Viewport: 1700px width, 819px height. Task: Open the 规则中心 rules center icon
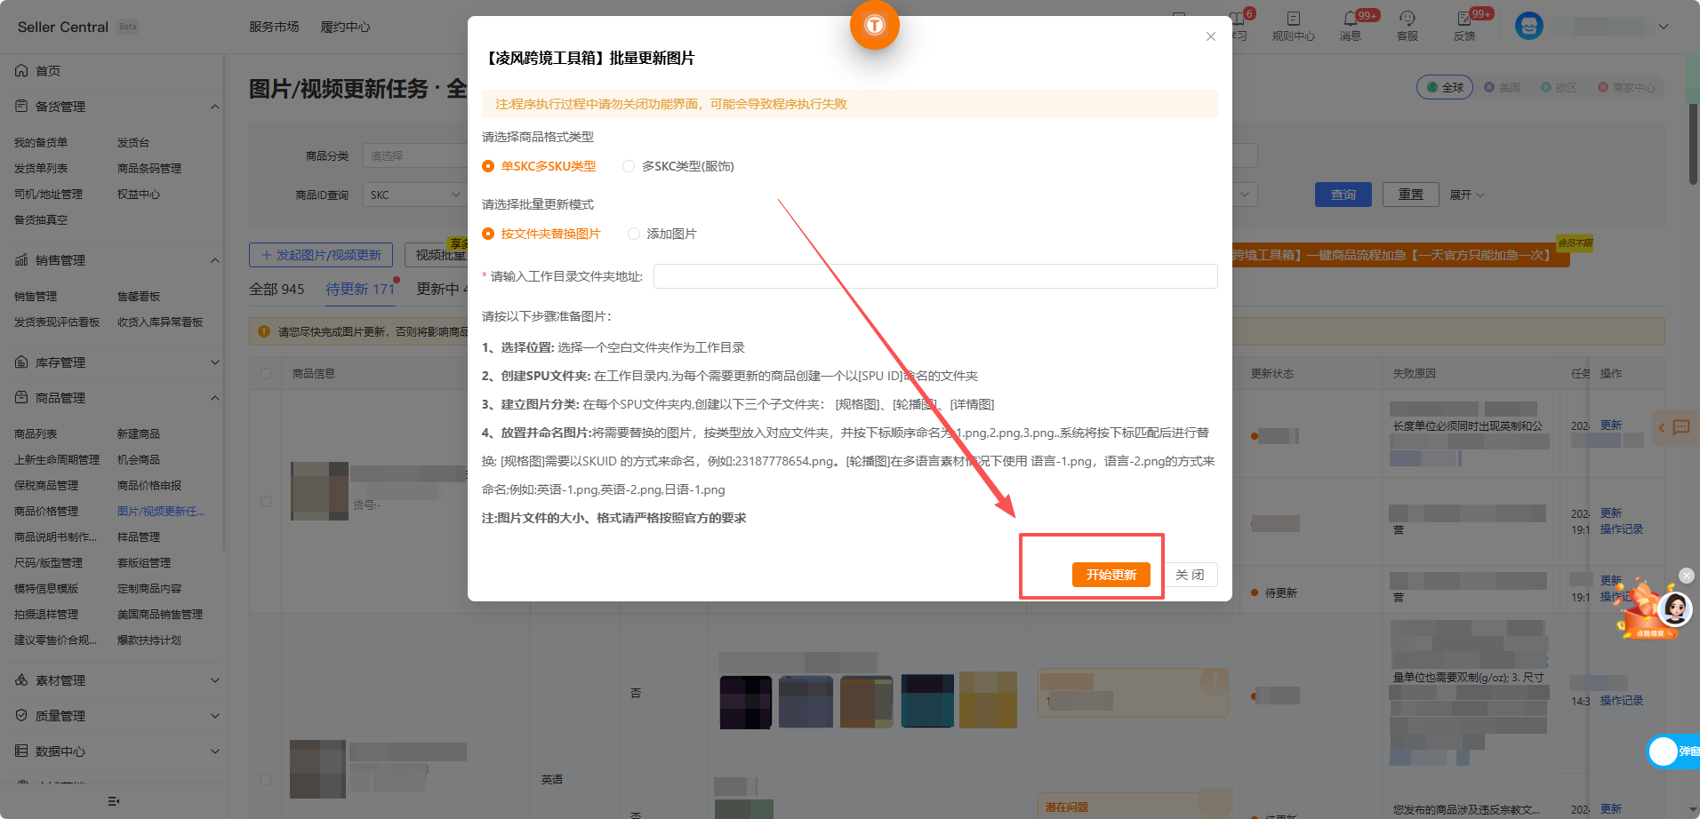tap(1293, 19)
